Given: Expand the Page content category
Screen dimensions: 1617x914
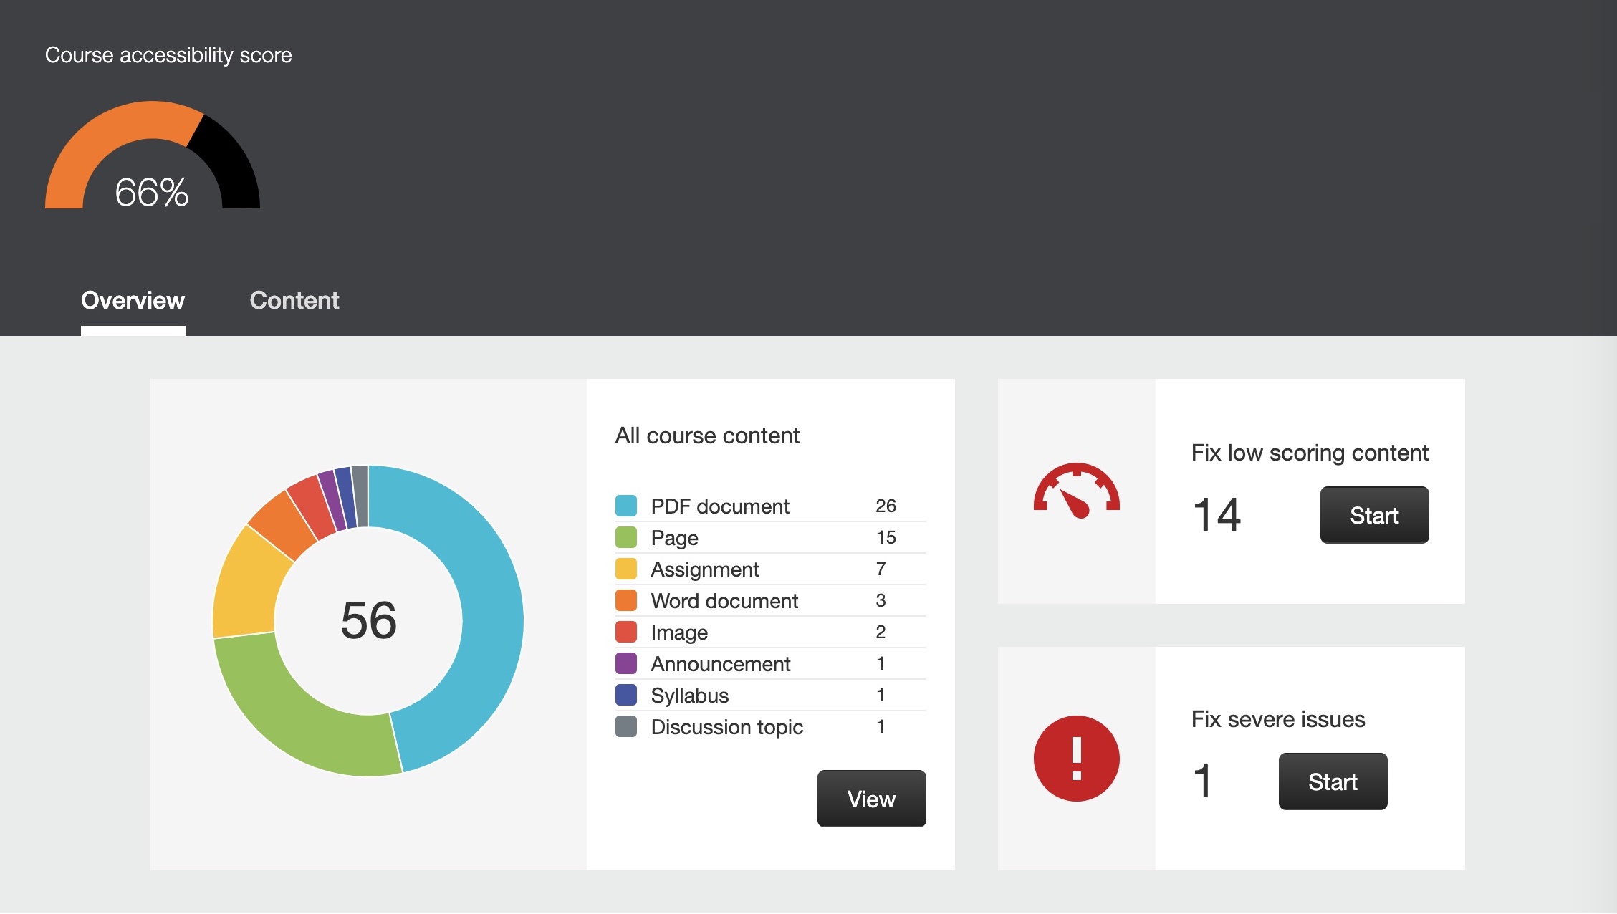Looking at the screenshot, I should [675, 537].
